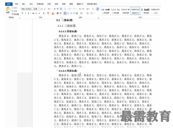
Task: Toggle Italic formatting
Action: [25, 13]
